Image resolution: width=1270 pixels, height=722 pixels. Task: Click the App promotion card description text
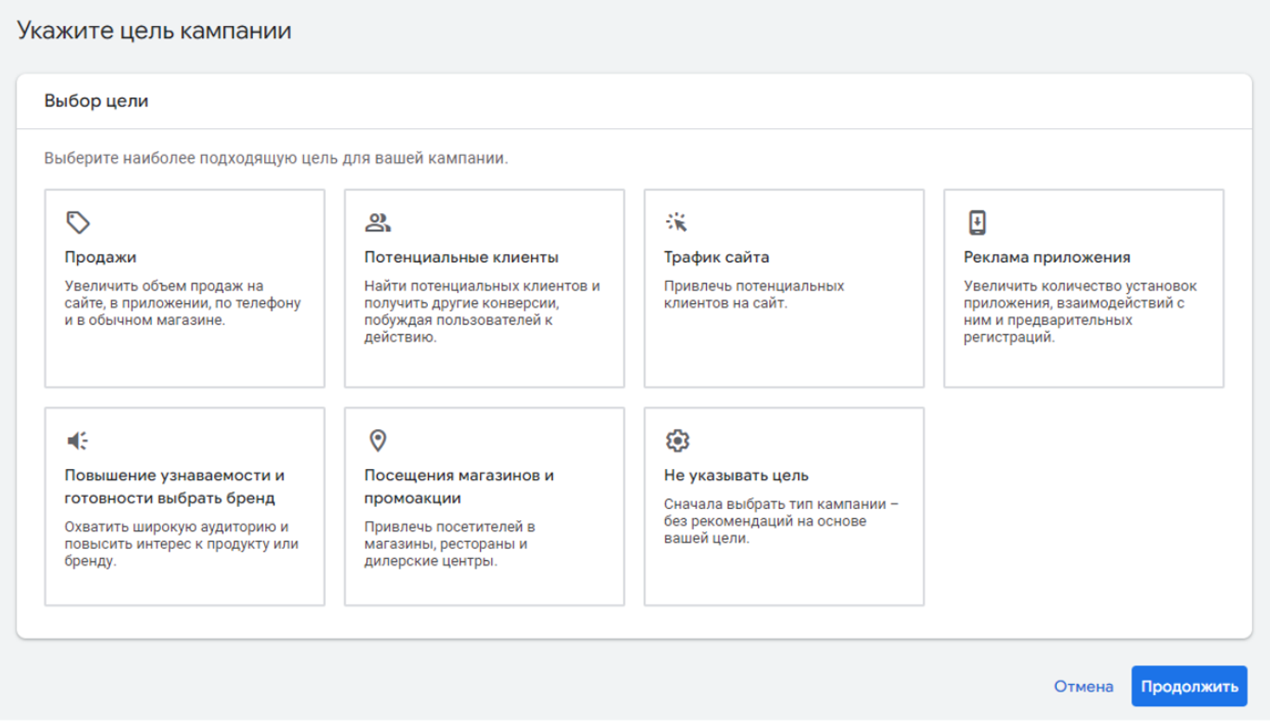coord(1079,311)
